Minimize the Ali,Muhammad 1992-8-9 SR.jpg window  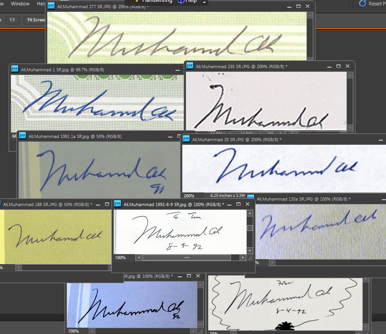tap(230, 205)
